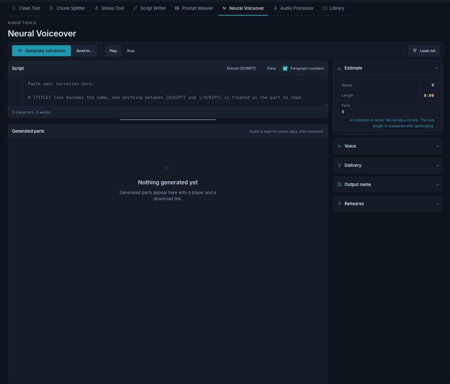This screenshot has height=384, width=450.
Task: Click the Script Writer pencil icon
Action: tap(135, 8)
